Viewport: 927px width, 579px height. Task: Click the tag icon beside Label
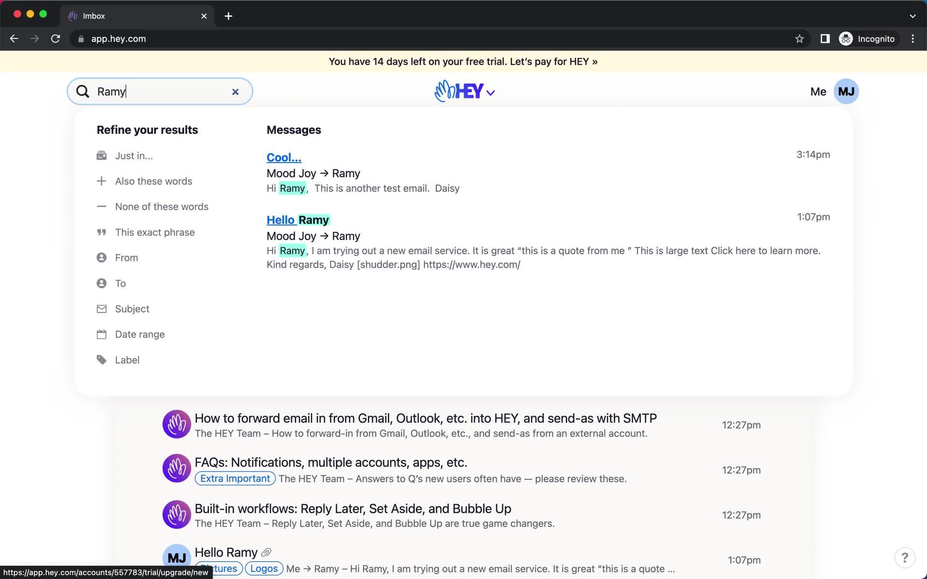(101, 360)
